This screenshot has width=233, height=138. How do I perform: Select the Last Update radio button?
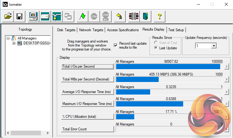point(156,48)
